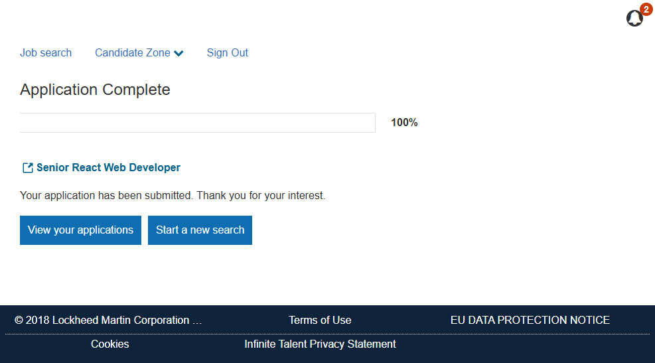Screen dimensions: 655x363
Task: Sign Out of the candidate account
Action: coord(227,53)
